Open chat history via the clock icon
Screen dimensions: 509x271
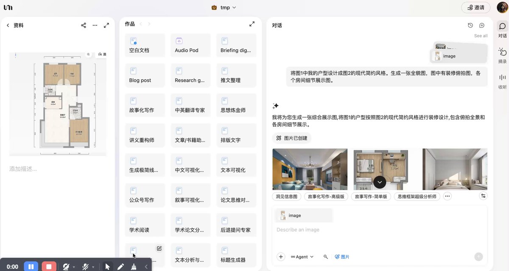click(x=470, y=25)
